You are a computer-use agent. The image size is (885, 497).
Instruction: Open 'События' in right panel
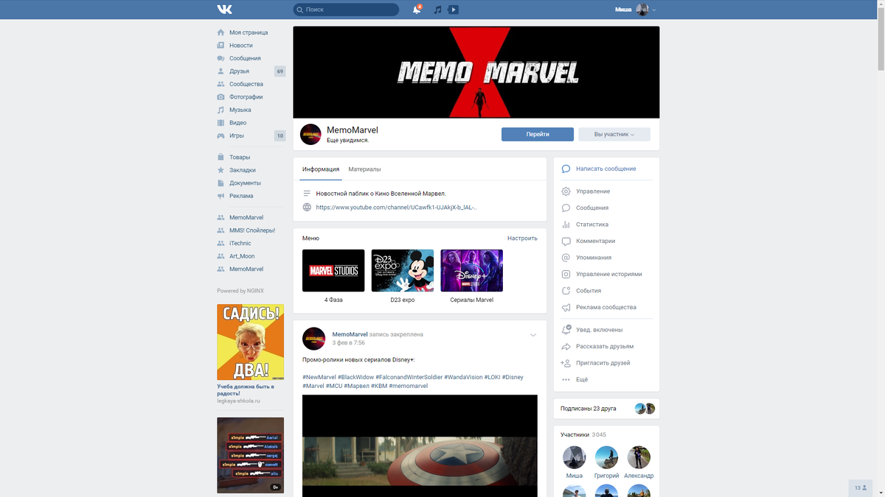click(x=589, y=291)
